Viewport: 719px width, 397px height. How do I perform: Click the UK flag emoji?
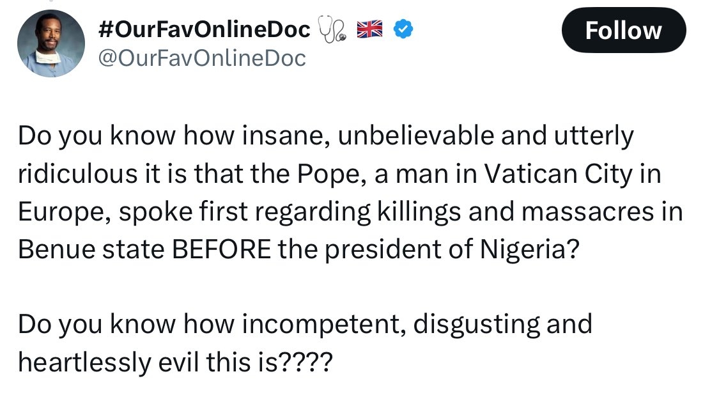[369, 29]
